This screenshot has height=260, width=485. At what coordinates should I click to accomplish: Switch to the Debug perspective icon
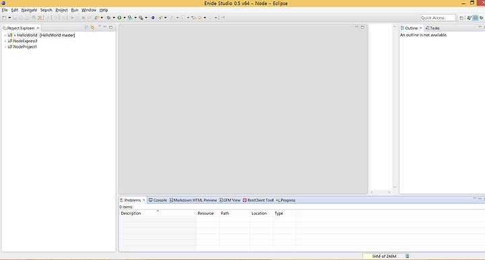point(482,18)
